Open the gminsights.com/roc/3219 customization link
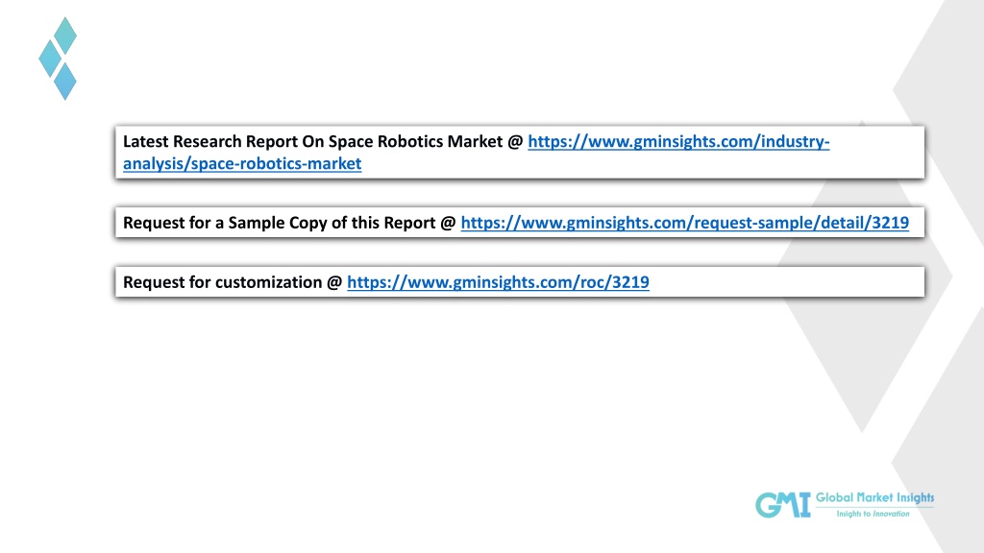The height and width of the screenshot is (553, 984). tap(498, 283)
